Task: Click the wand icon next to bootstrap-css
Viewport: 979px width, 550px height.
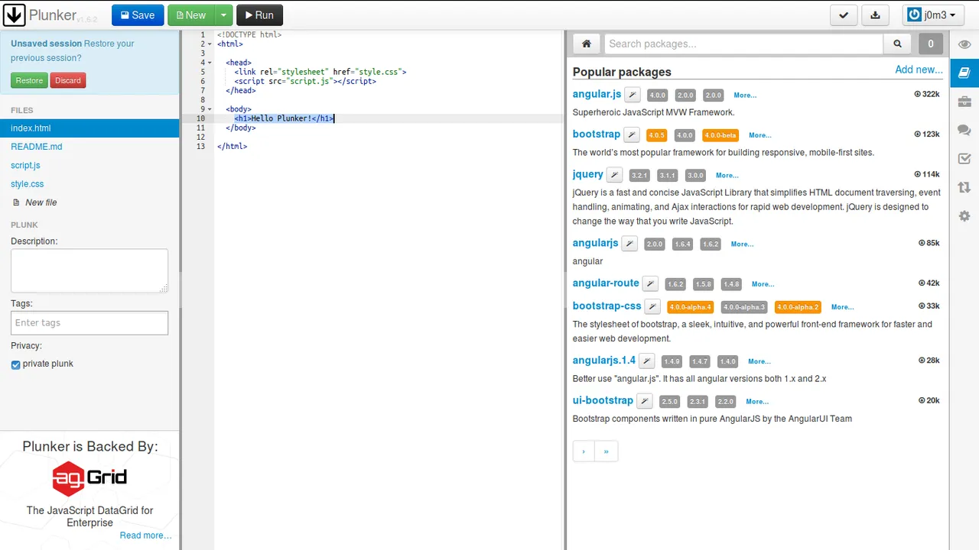Action: tap(652, 306)
